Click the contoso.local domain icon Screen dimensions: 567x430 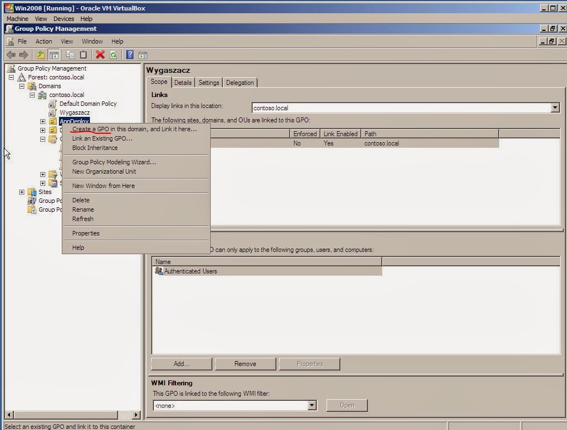click(42, 95)
